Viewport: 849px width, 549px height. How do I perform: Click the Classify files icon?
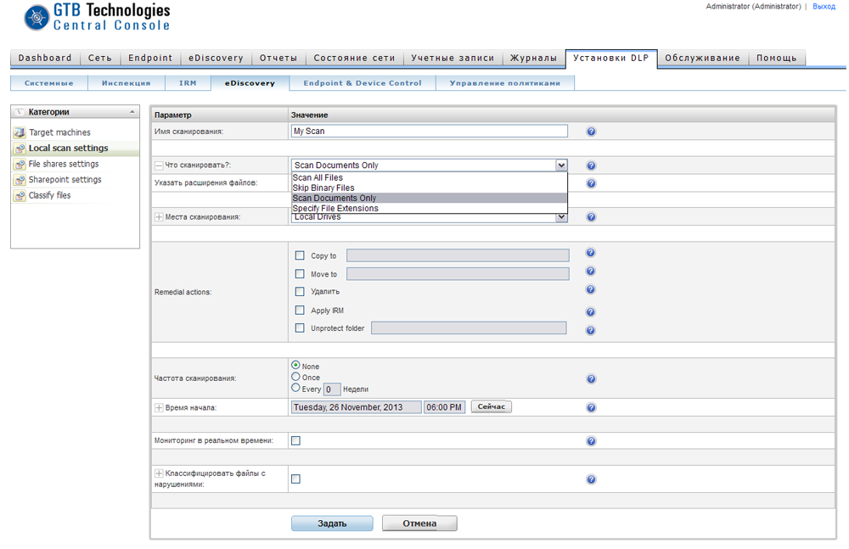tap(20, 196)
